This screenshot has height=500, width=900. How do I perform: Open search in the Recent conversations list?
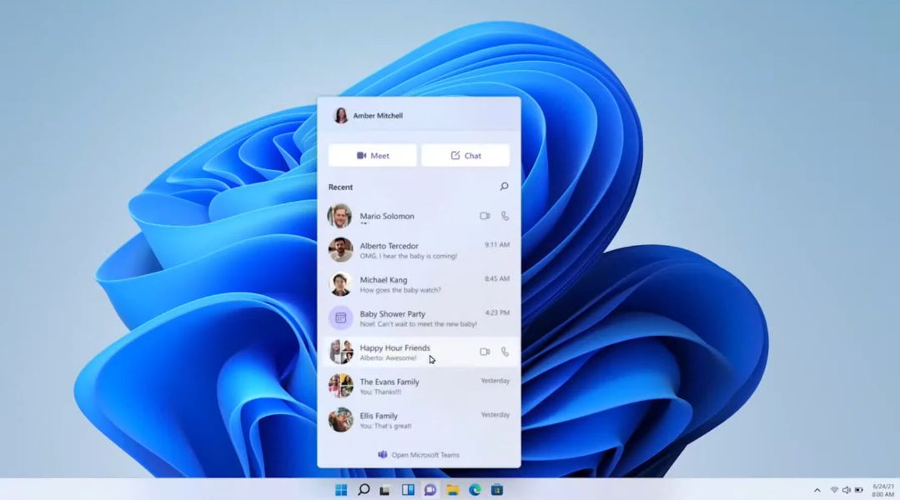(504, 187)
